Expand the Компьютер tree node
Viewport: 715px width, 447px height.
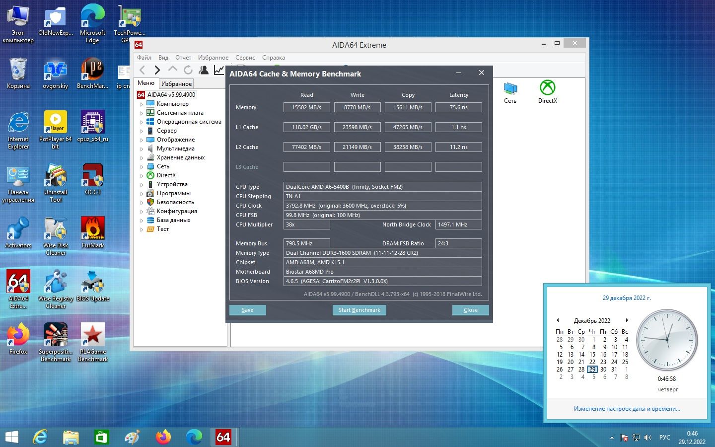point(142,104)
